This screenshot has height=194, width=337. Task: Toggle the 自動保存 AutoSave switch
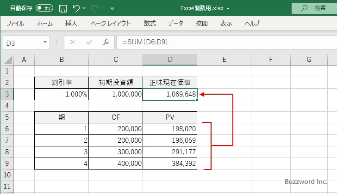(44, 8)
